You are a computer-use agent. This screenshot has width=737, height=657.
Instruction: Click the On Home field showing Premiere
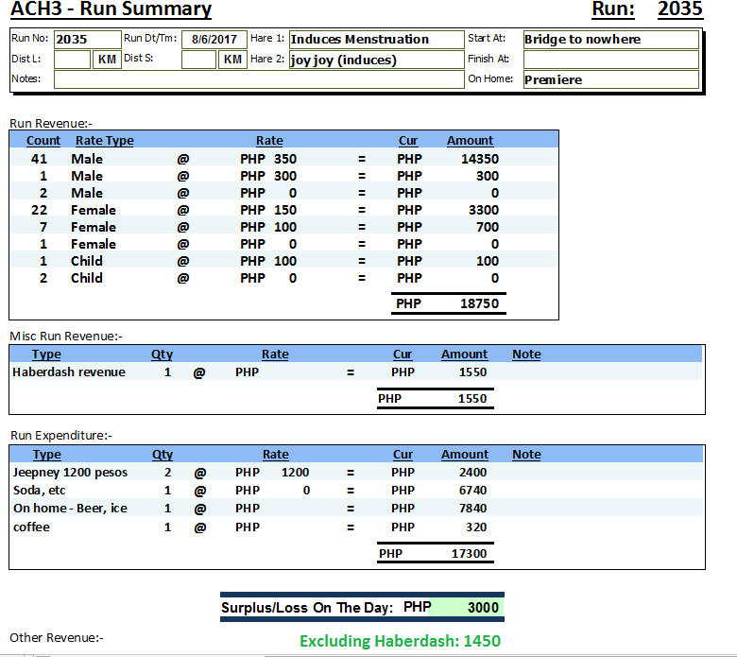[x=610, y=79]
